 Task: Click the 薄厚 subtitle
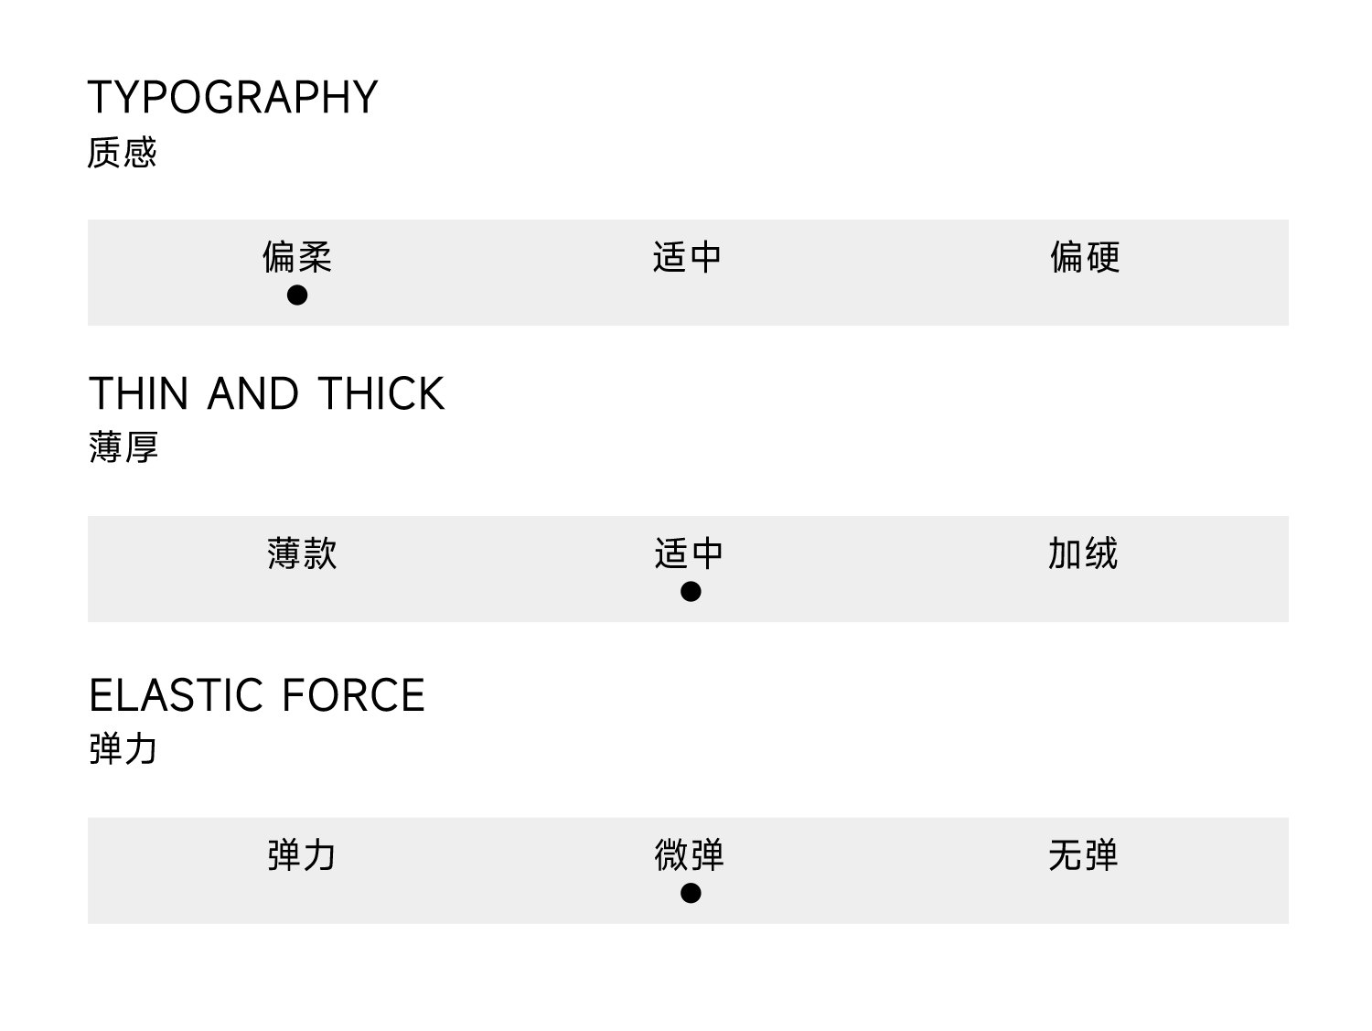pos(123,448)
